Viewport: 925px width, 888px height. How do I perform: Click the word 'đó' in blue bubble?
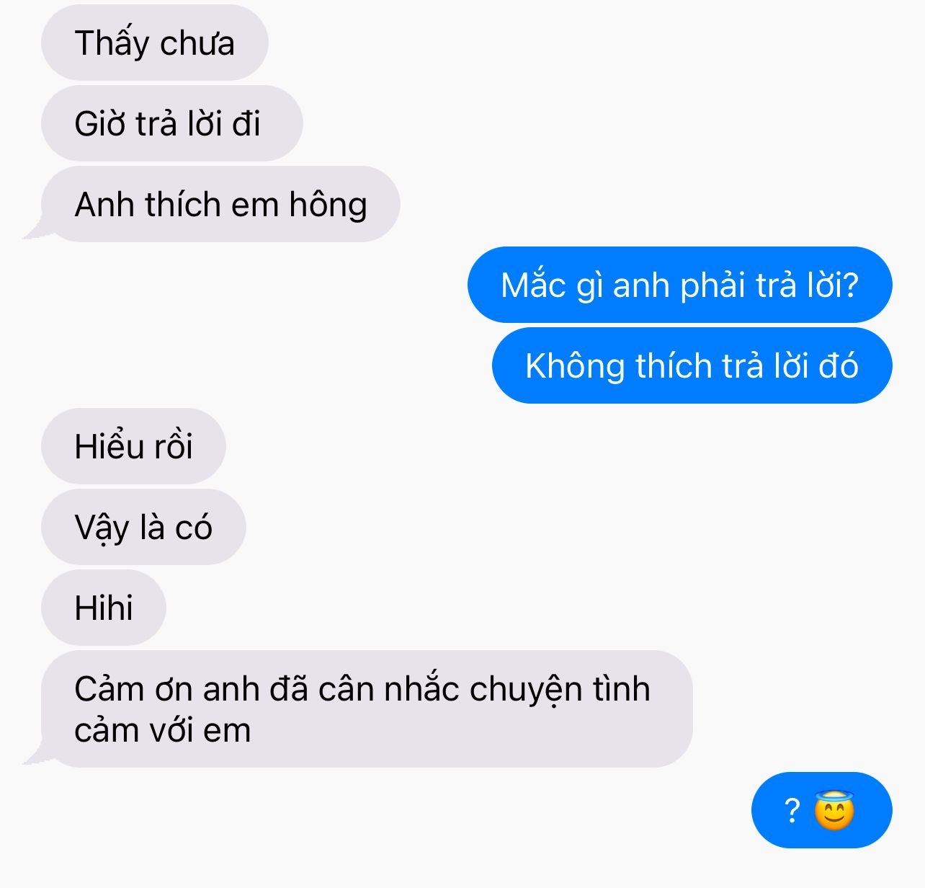(839, 365)
